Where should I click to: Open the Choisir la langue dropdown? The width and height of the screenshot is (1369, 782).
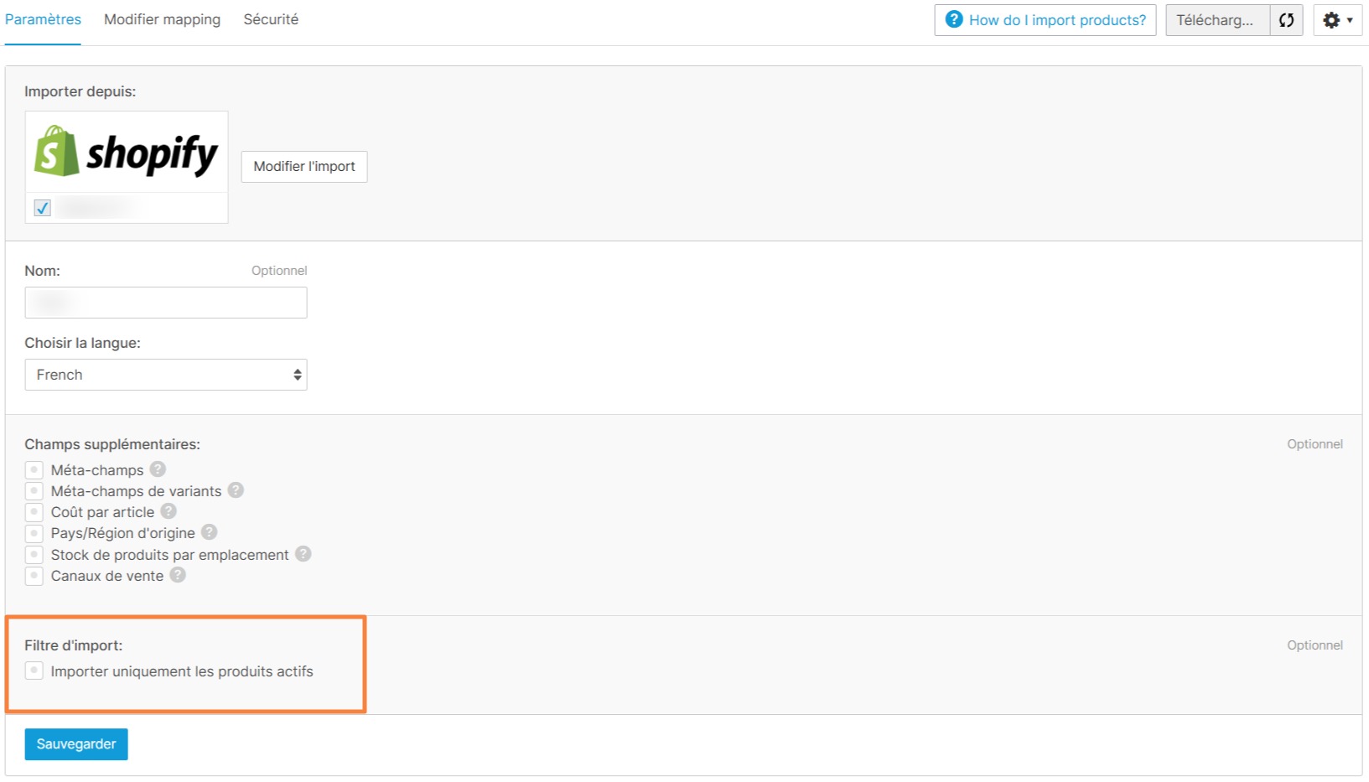[x=166, y=375]
